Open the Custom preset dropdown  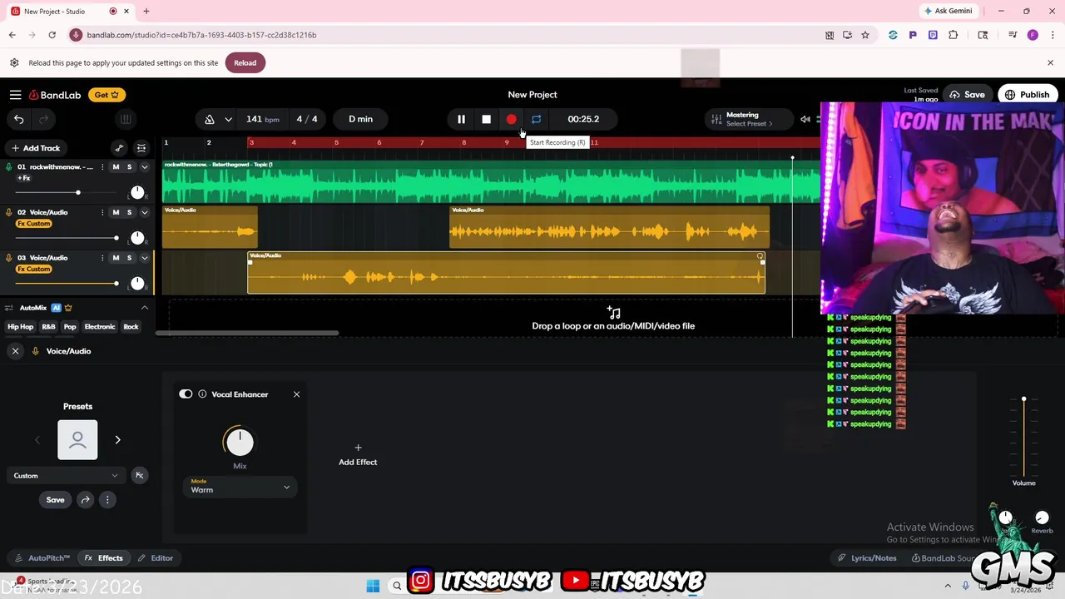click(x=66, y=475)
